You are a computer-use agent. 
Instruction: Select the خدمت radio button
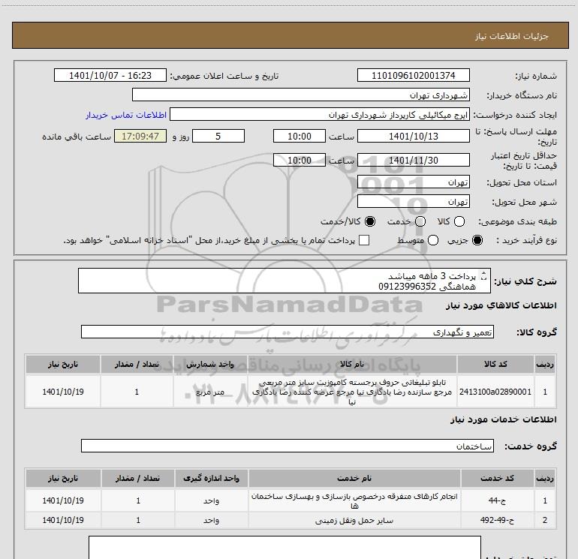click(420, 221)
